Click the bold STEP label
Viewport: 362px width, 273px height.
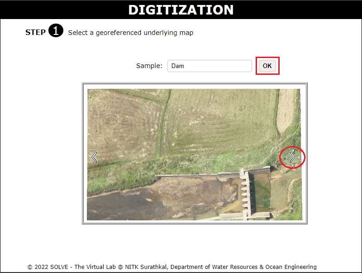(35, 32)
